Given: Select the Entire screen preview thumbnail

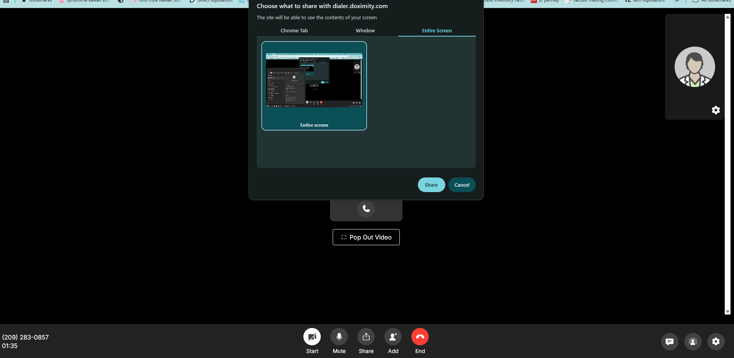Looking at the screenshot, I should pyautogui.click(x=314, y=86).
